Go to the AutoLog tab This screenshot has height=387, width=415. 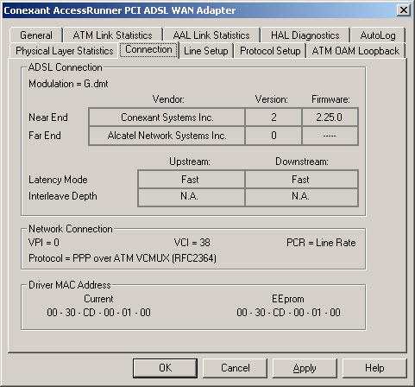[378, 35]
